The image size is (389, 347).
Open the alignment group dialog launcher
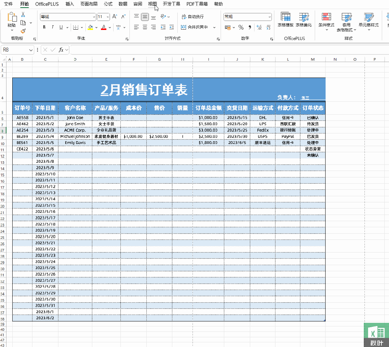[x=218, y=39]
